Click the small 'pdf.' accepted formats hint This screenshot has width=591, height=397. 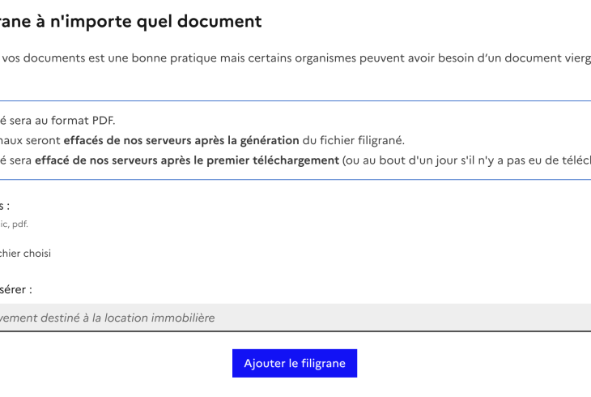20,224
